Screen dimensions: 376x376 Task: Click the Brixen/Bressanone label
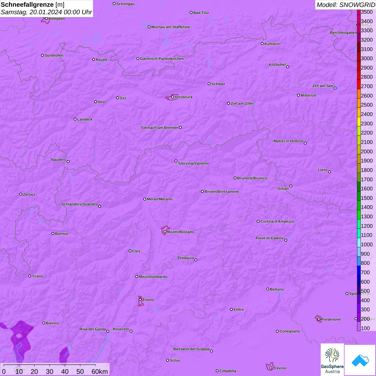click(222, 191)
